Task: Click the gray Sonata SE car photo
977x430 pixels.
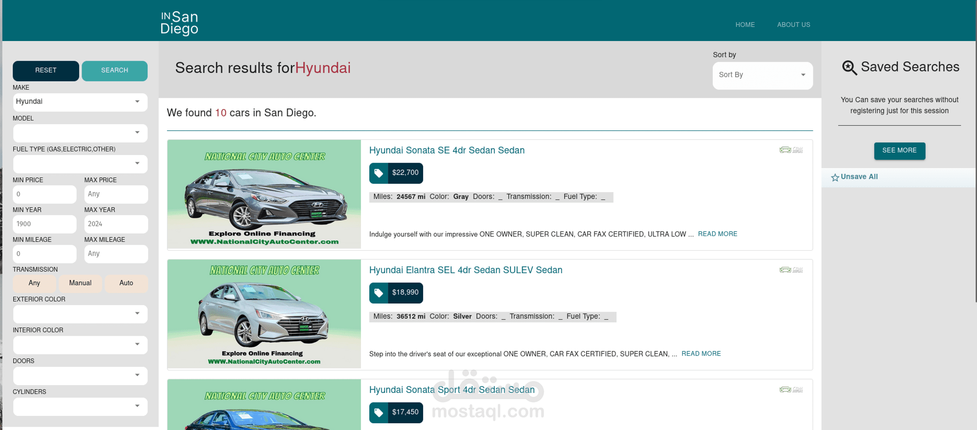Action: pyautogui.click(x=264, y=194)
